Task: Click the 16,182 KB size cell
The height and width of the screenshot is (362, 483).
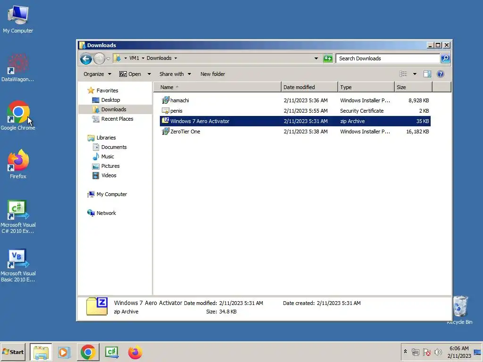Action: click(x=417, y=132)
